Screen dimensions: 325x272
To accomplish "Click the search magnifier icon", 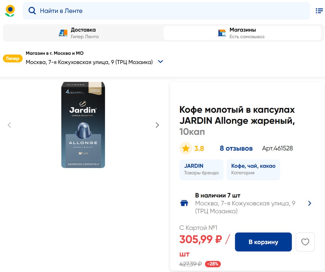I will point(32,11).
